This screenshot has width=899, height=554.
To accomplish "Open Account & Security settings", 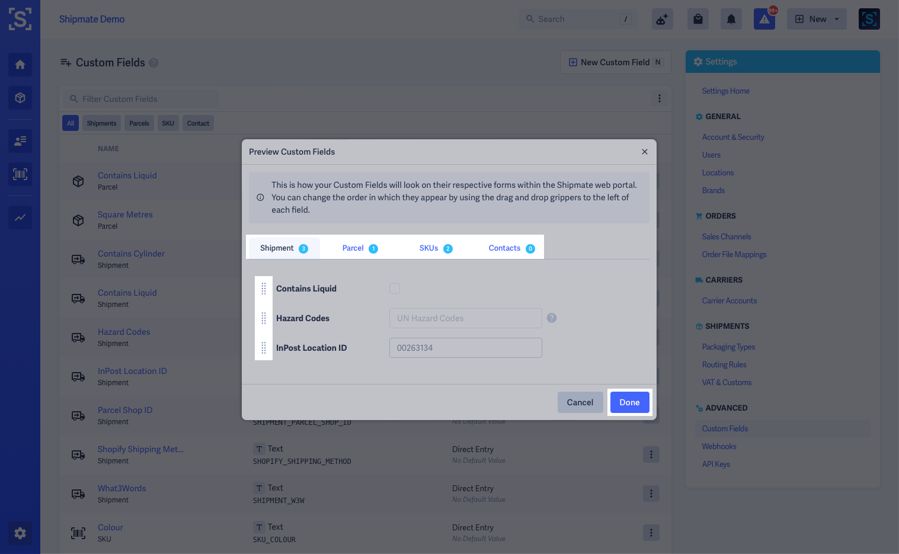I will (x=733, y=137).
